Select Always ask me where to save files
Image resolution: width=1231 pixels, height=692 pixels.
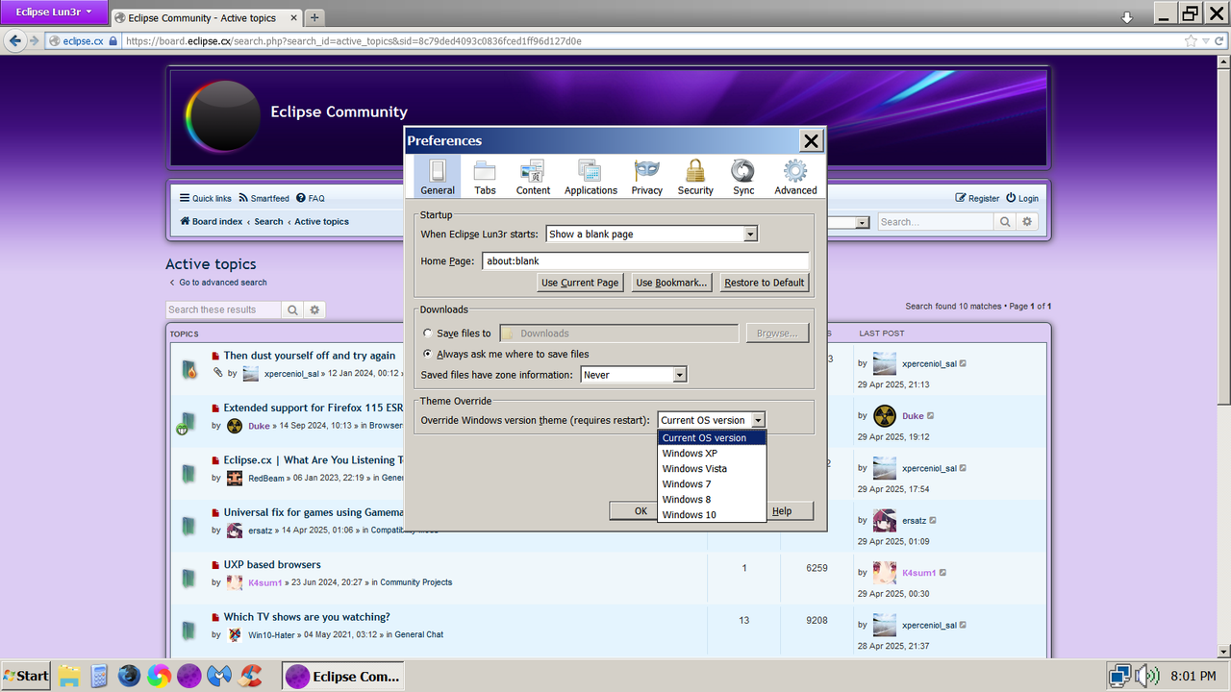click(427, 355)
